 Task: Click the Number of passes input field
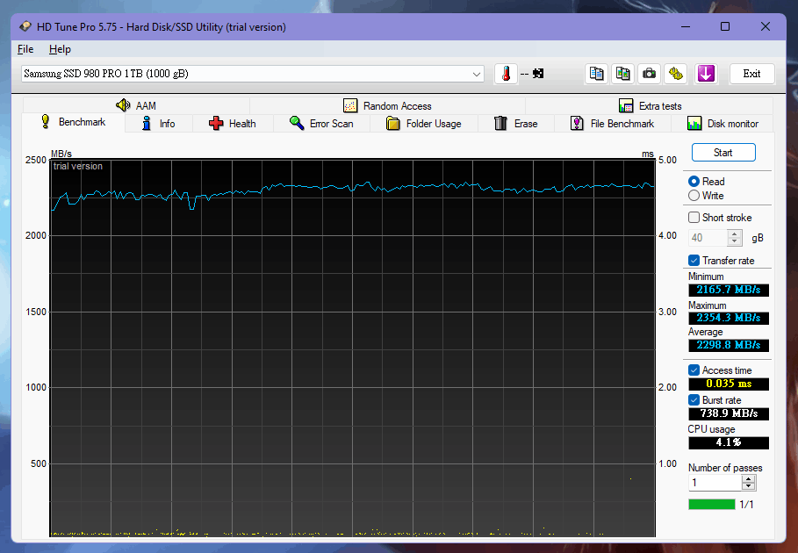[x=715, y=483]
